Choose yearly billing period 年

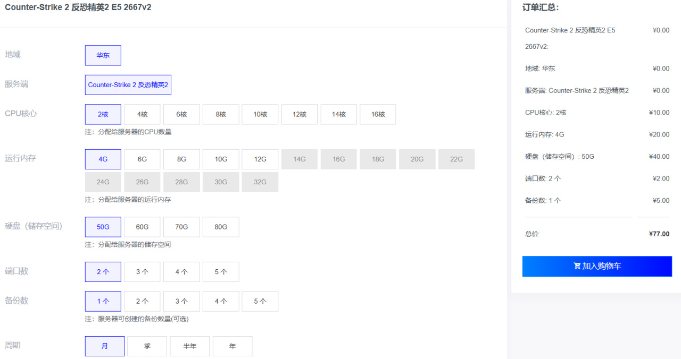click(232, 346)
